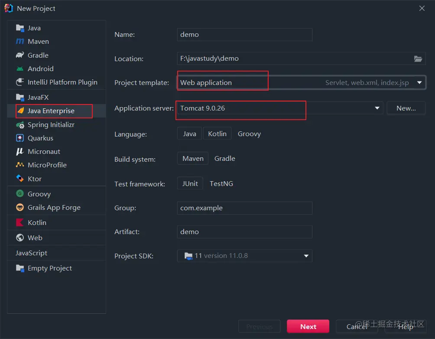Select the Android robot icon
This screenshot has height=339, width=435.
[20, 68]
